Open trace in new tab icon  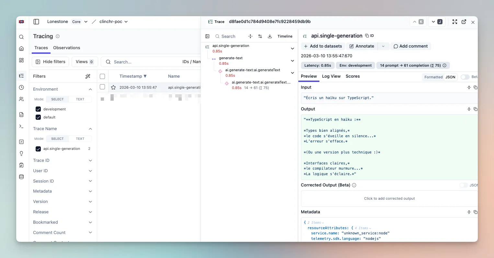[464, 22]
